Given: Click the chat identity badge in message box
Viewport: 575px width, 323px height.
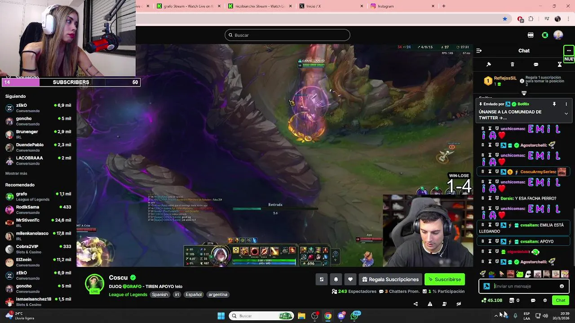Looking at the screenshot, I should coord(487,286).
